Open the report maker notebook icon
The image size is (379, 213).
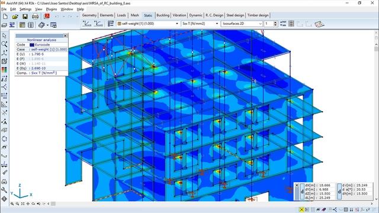coord(31,25)
